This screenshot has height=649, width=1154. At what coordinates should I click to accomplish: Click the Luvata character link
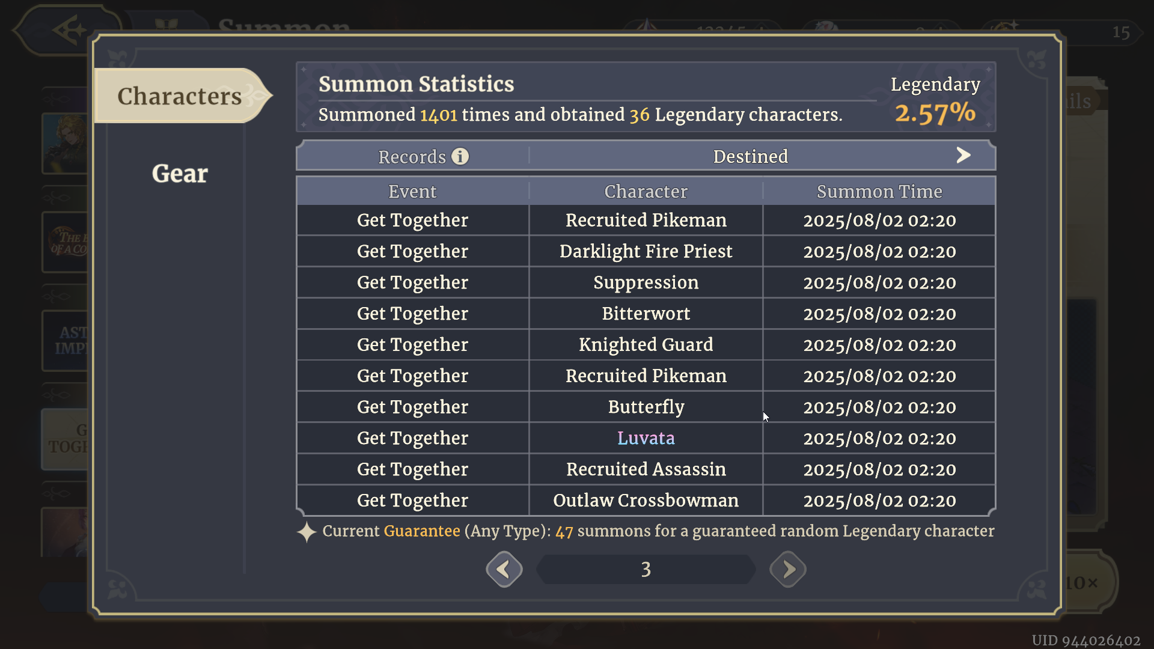point(646,438)
